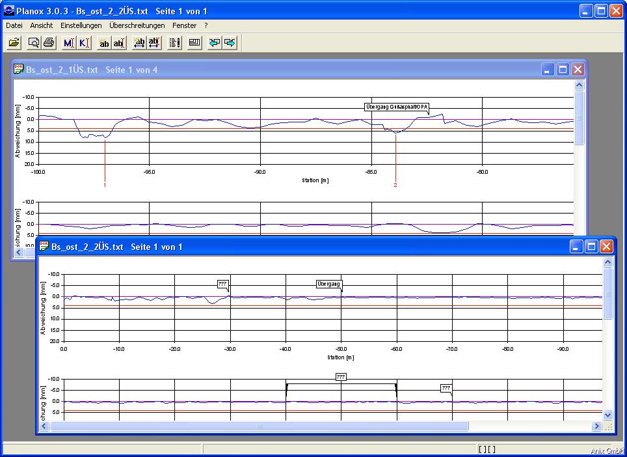Click the Übergang Gußasphalt/OPA annotation label

pyautogui.click(x=397, y=107)
